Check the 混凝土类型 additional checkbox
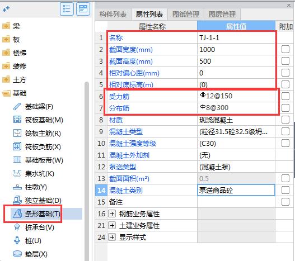The height and width of the screenshot is (261, 295). [x=285, y=131]
